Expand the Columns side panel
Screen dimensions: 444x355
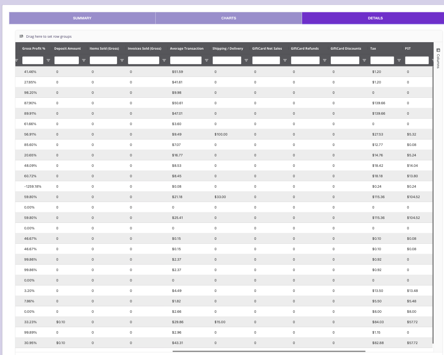coord(438,59)
